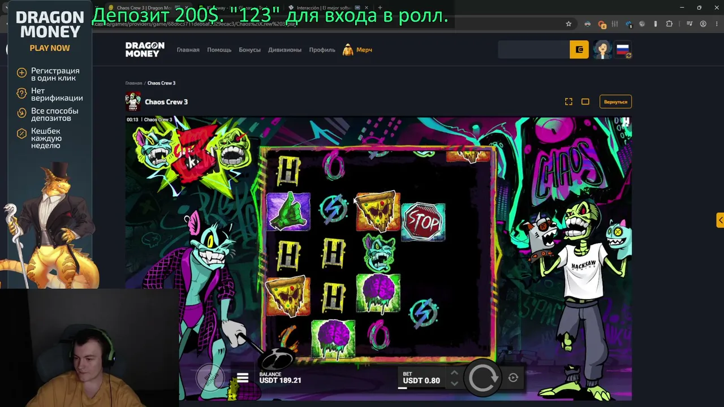Click the Chaos Crew 3 game thumbnail icon
Screen dimensions: 724x407
133,102
